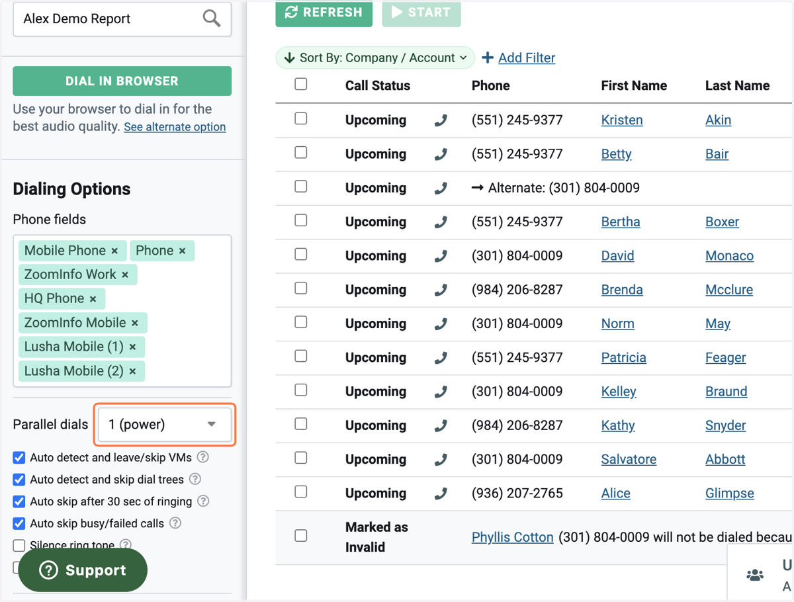794x602 pixels.
Task: Click the help icon beside skip dial trees
Action: pos(195,479)
